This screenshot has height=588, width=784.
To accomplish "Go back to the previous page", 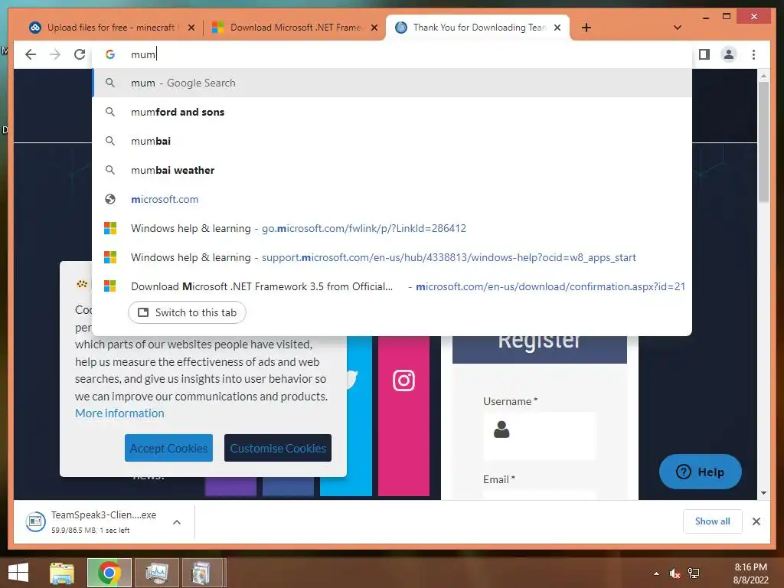I will 31,54.
